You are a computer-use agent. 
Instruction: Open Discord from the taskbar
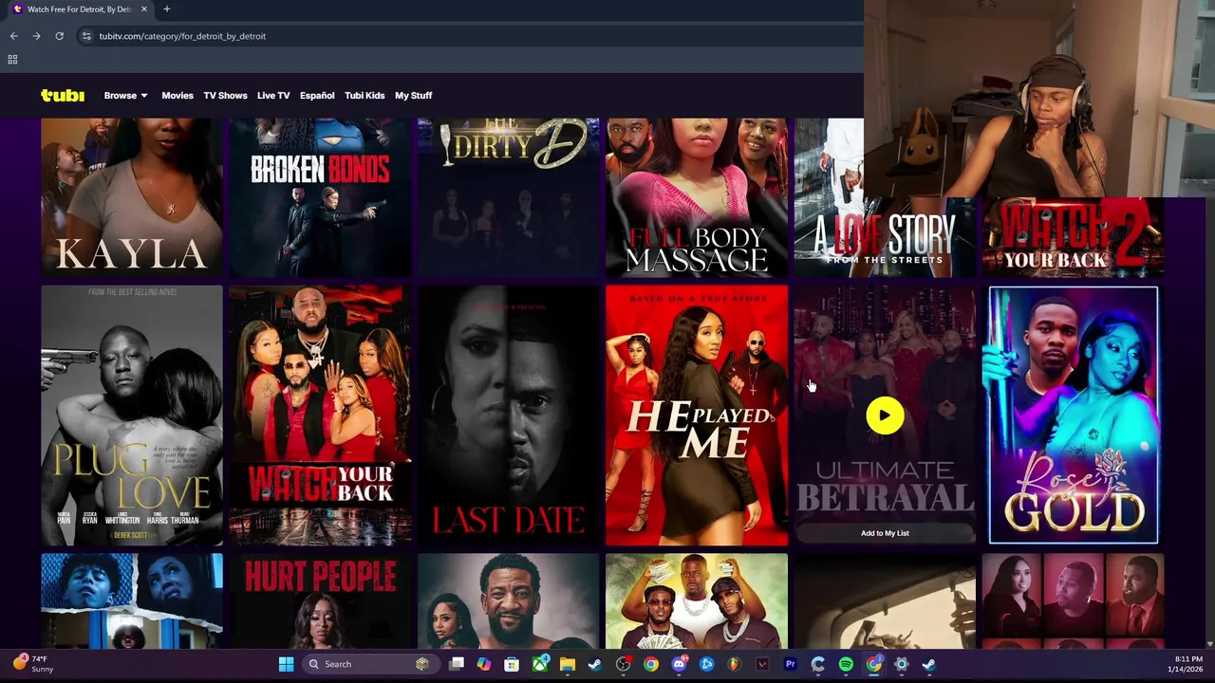click(679, 664)
